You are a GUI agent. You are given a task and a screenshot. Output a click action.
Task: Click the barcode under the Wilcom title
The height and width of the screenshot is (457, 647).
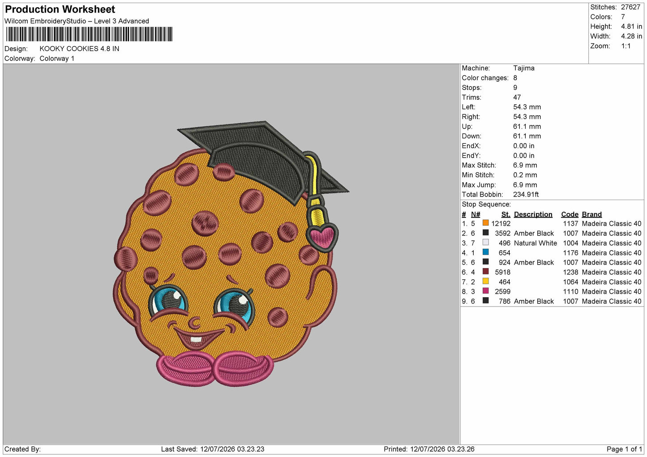coord(89,34)
